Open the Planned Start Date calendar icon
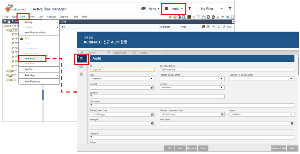300x154 pixels. click(153, 115)
